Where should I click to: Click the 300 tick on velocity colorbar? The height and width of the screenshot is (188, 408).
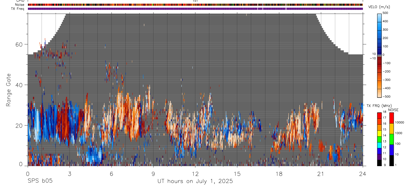[385, 30]
